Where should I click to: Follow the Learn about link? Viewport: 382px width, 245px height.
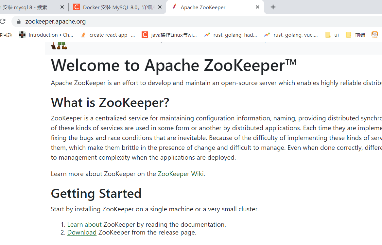coord(84,224)
